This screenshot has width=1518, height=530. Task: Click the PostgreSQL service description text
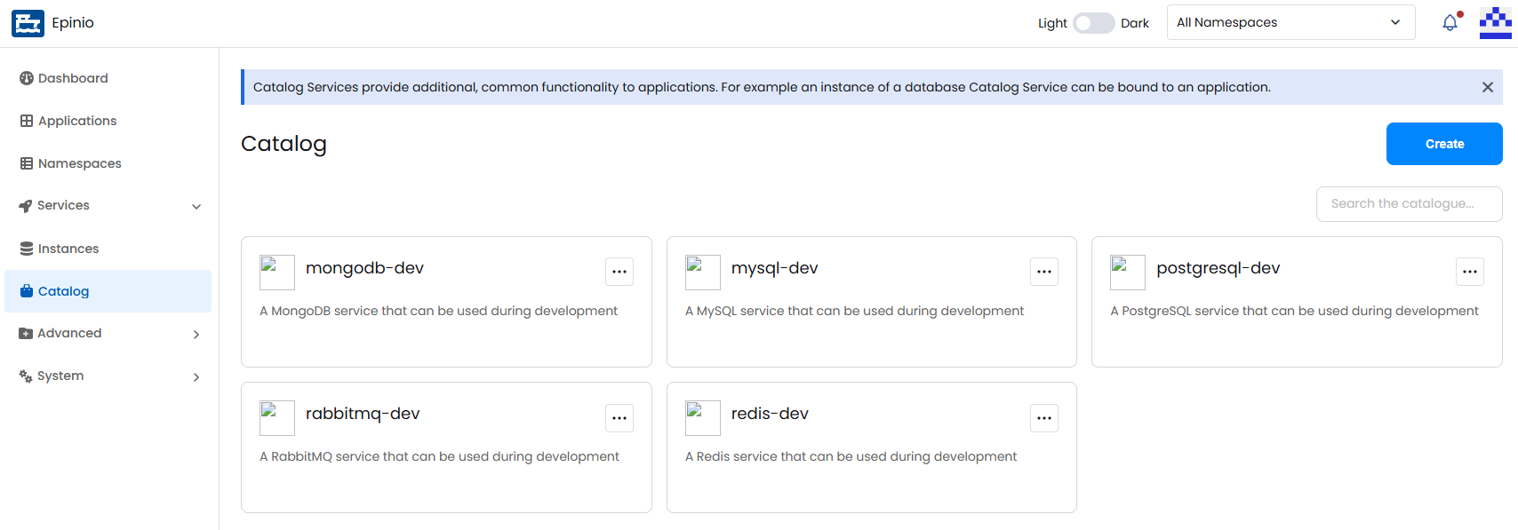(x=1294, y=311)
